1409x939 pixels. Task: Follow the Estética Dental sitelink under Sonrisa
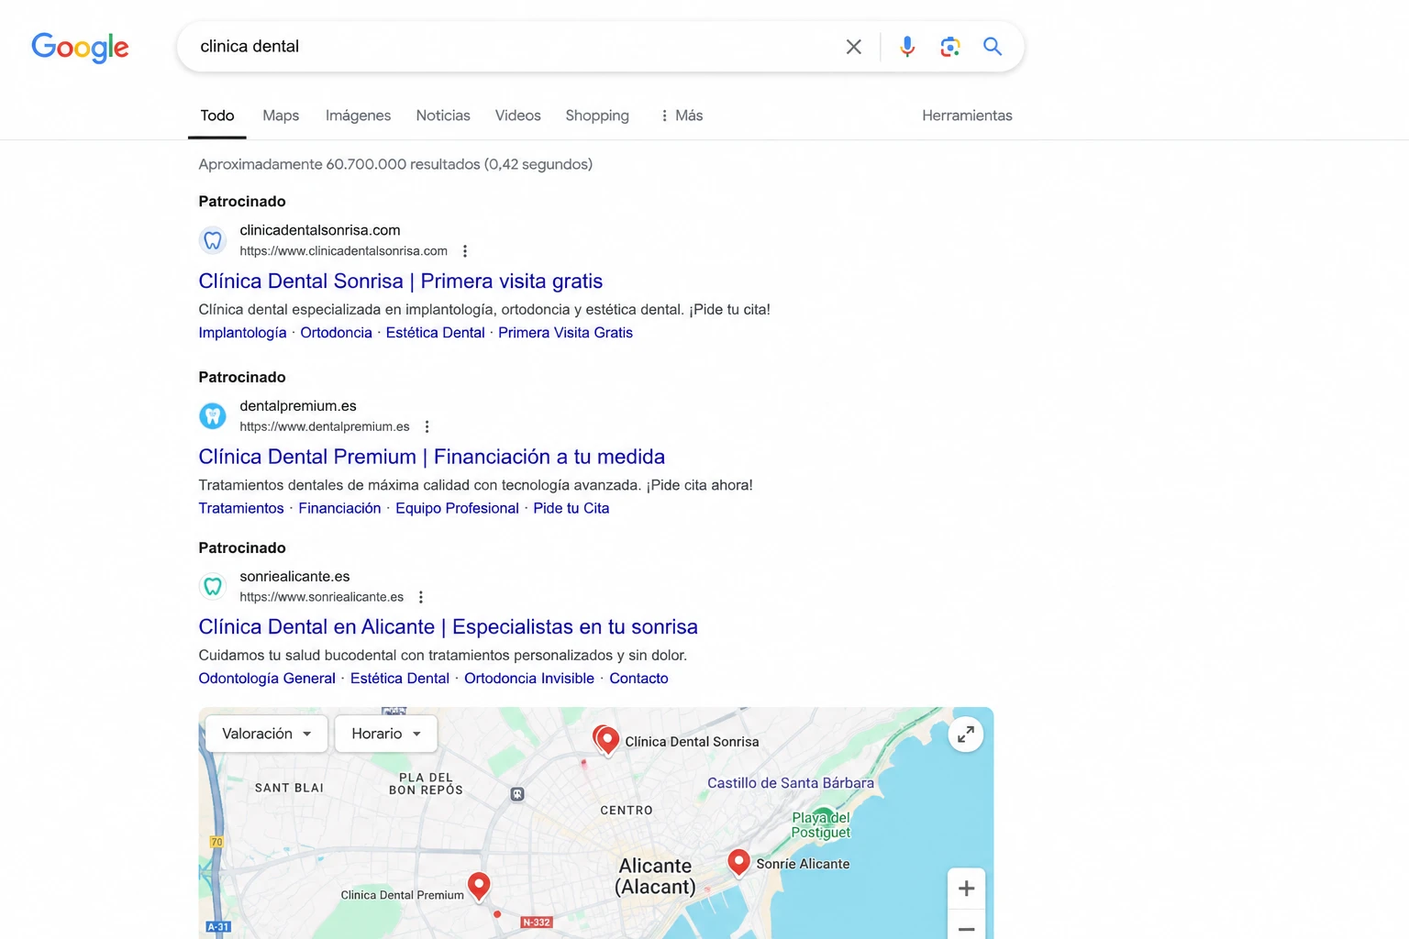click(x=435, y=333)
